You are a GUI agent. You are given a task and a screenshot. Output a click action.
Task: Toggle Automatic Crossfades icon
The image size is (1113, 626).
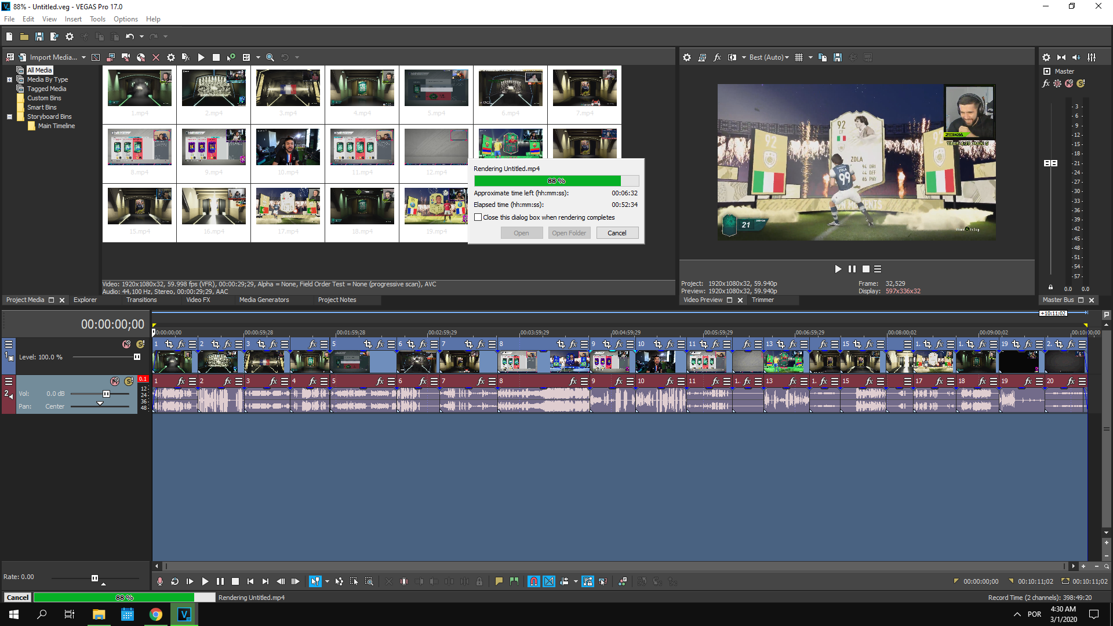pos(549,581)
